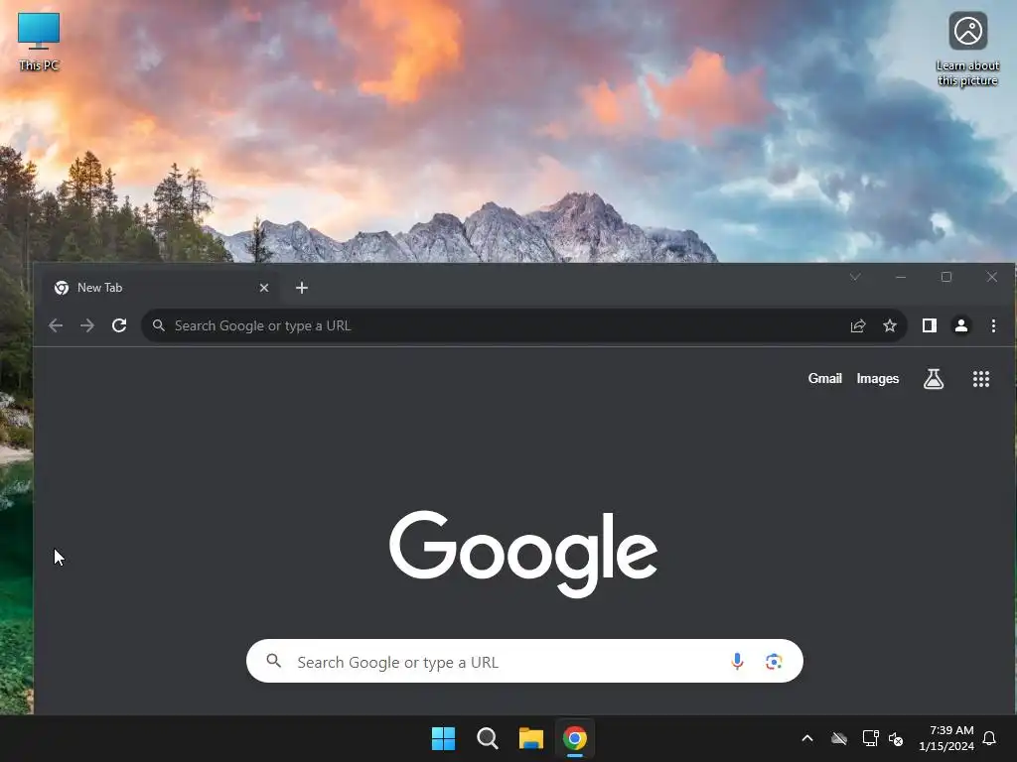Close the New Tab tab

click(264, 288)
